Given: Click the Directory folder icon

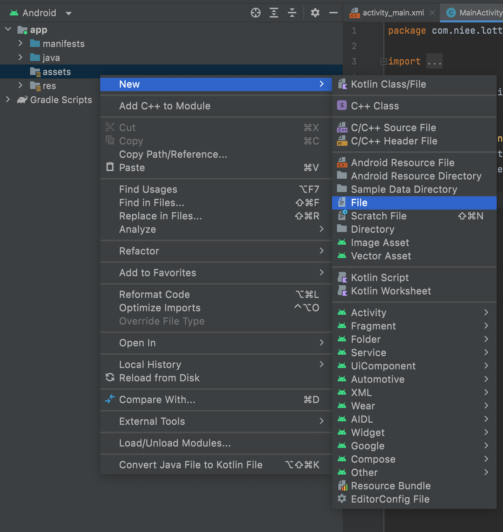Looking at the screenshot, I should pos(342,229).
